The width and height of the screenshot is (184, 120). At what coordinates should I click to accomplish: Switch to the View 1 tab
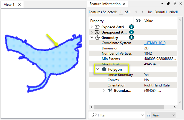pyautogui.click(x=9, y=4)
